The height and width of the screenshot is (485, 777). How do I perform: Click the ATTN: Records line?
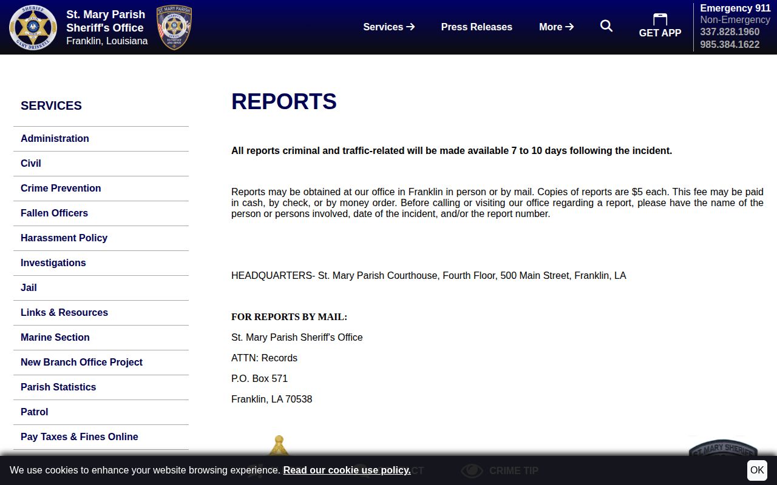264,358
